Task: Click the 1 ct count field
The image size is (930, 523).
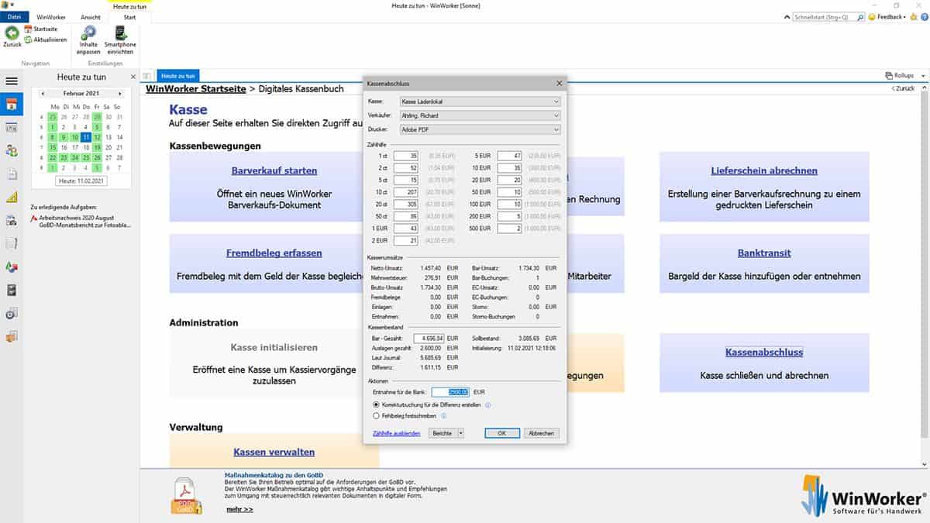Action: [x=406, y=156]
